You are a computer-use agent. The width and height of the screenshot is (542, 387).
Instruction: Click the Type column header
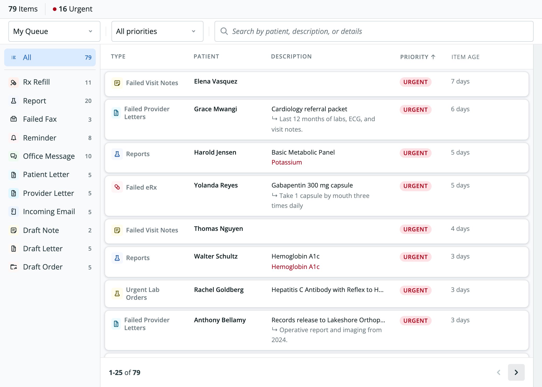(x=118, y=57)
